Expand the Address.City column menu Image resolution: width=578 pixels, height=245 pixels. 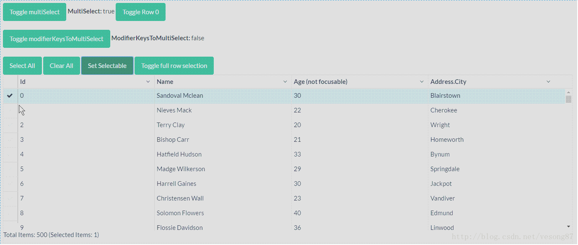pos(548,82)
